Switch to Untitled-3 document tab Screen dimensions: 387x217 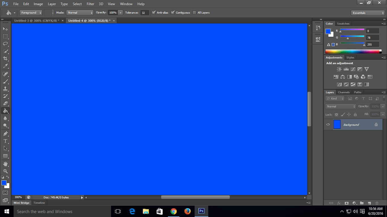click(x=37, y=21)
